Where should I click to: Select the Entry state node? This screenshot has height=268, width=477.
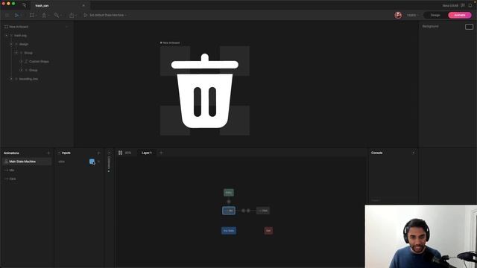(229, 192)
